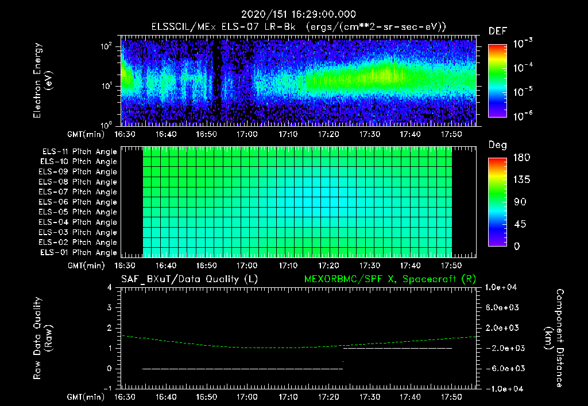Click the ELS-01 Pitch Angle row label
The image size is (588, 406).
(79, 252)
